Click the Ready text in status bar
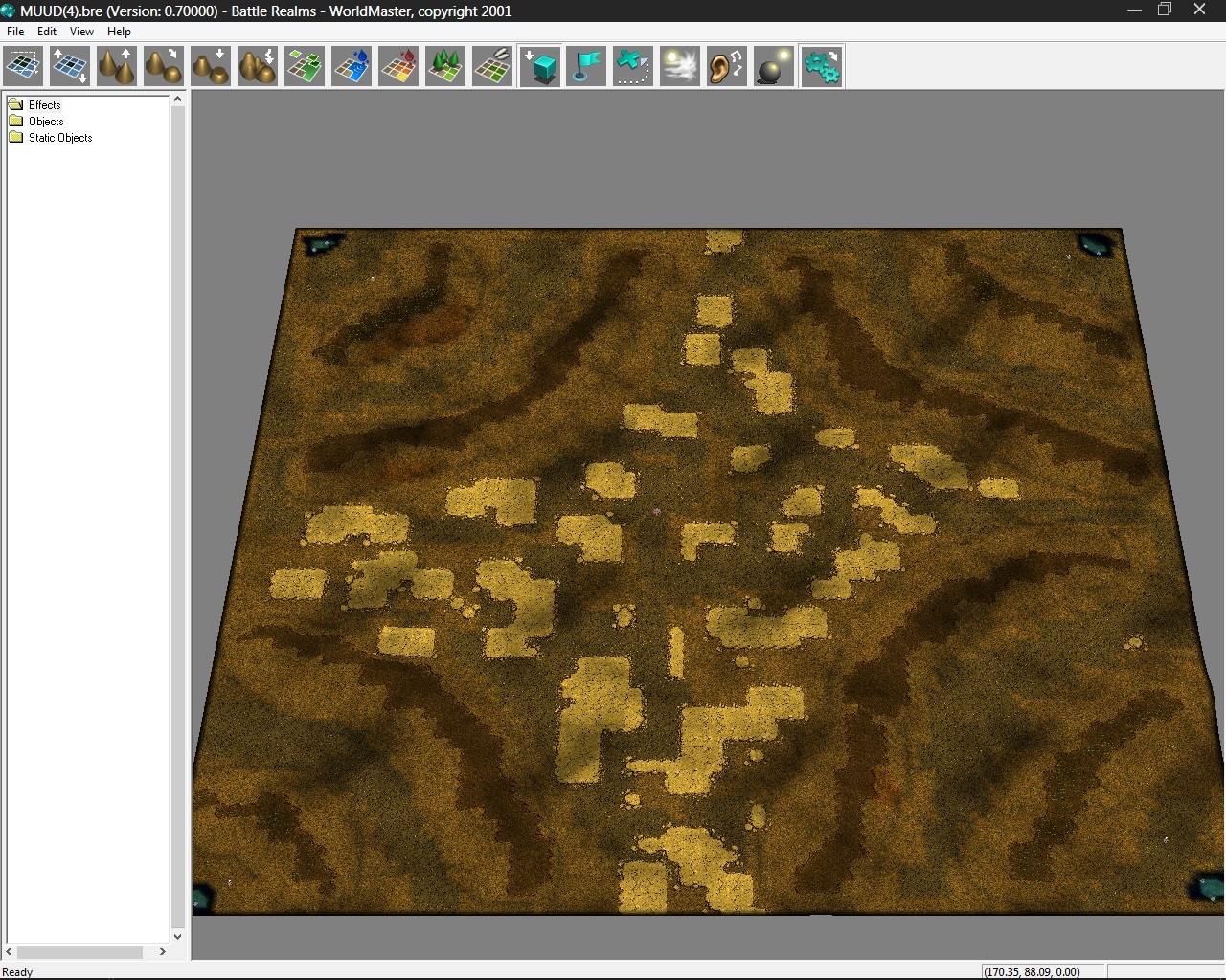1226x980 pixels. (x=17, y=972)
